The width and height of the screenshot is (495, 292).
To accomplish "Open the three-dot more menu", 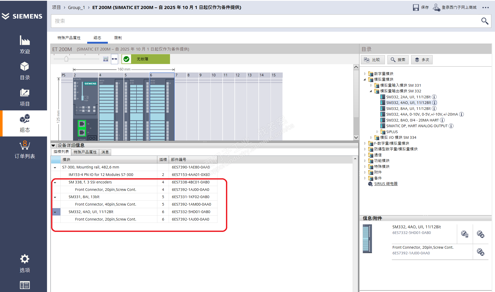I will pyautogui.click(x=485, y=7).
